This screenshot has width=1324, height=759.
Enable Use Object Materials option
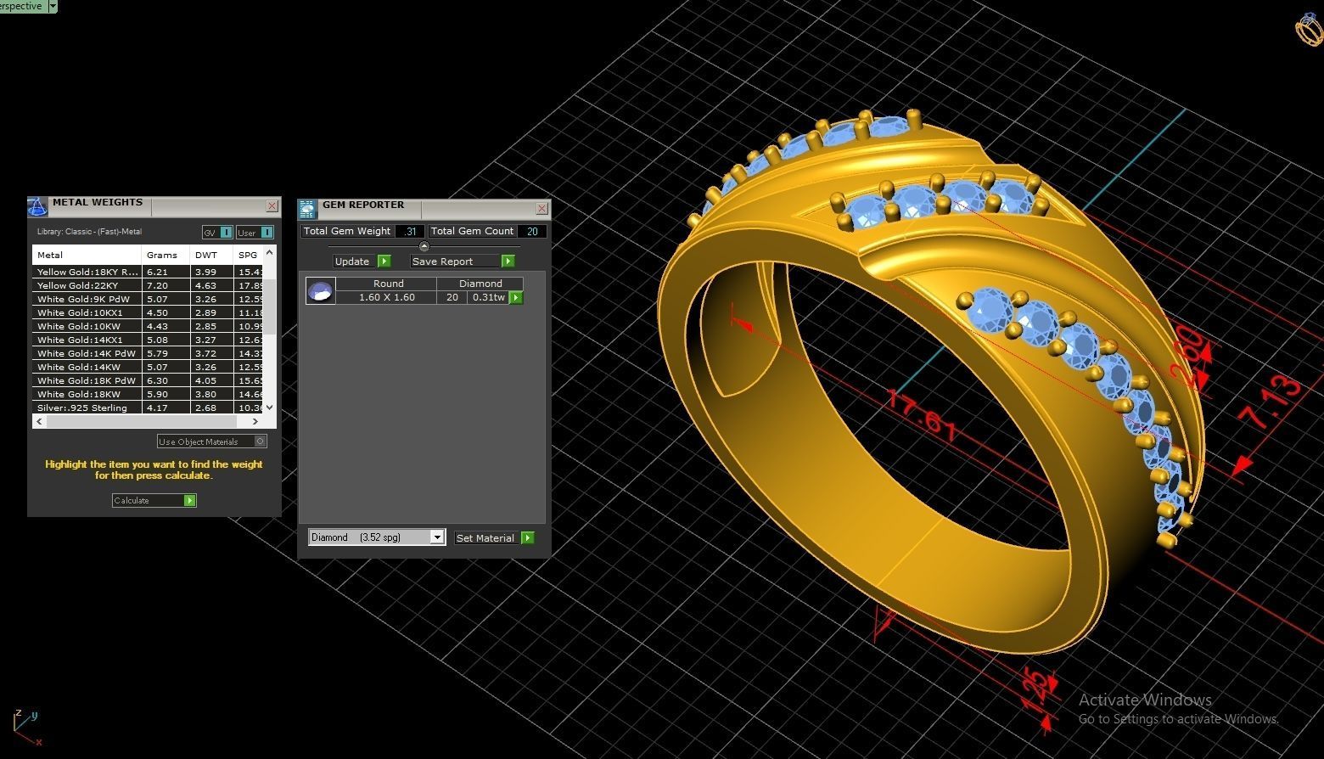(x=212, y=441)
